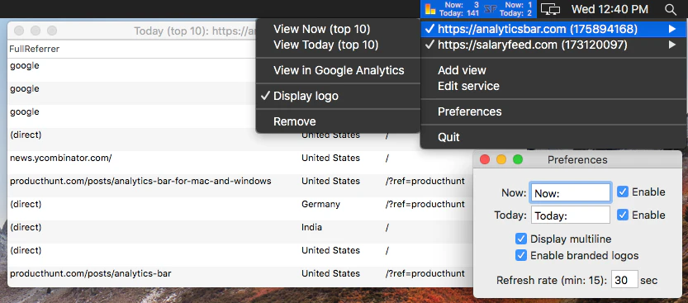Click the Analytics Bar orange chart icon in menu bar
Image resolution: width=688 pixels, height=303 pixels.
(x=430, y=9)
